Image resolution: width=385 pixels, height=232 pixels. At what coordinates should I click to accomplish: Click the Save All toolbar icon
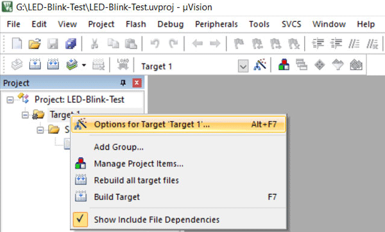point(71,44)
